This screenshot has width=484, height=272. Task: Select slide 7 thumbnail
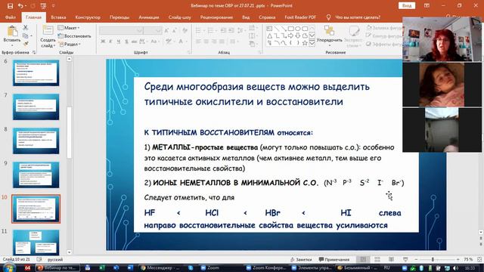click(x=36, y=107)
